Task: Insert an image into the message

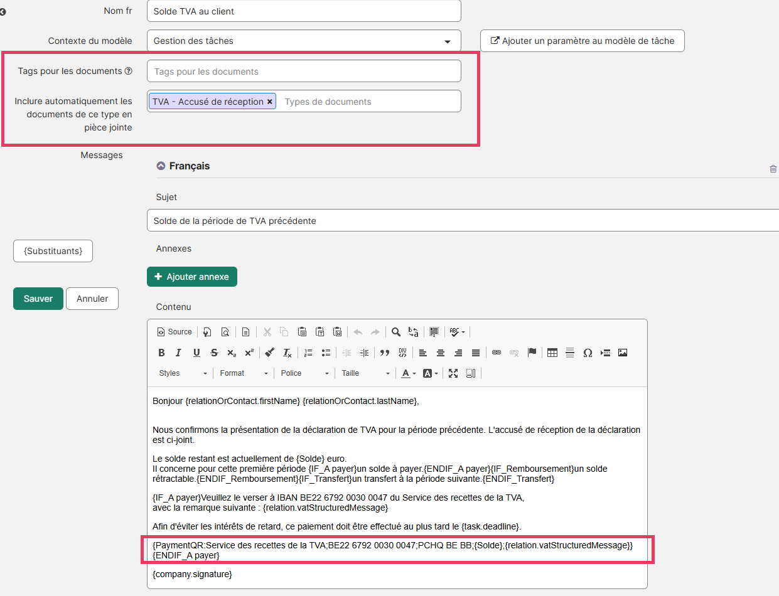Action: tap(623, 353)
